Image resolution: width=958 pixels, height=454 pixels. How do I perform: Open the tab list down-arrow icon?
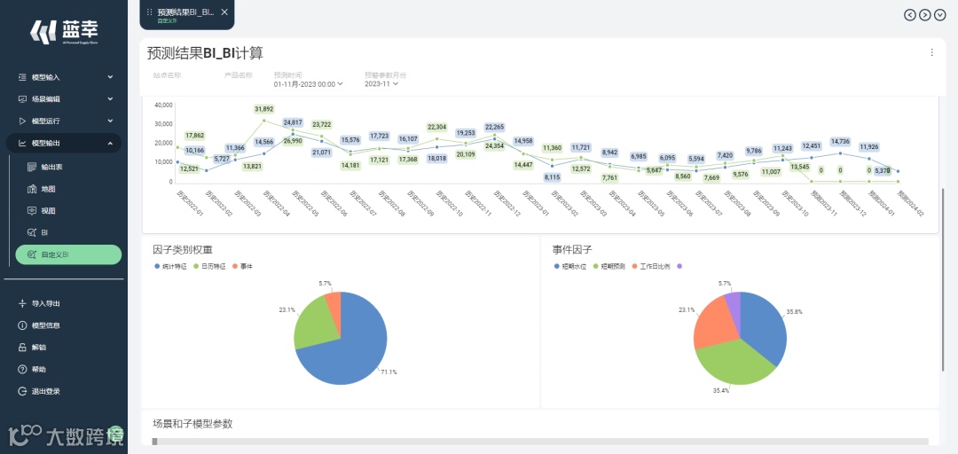coord(940,15)
